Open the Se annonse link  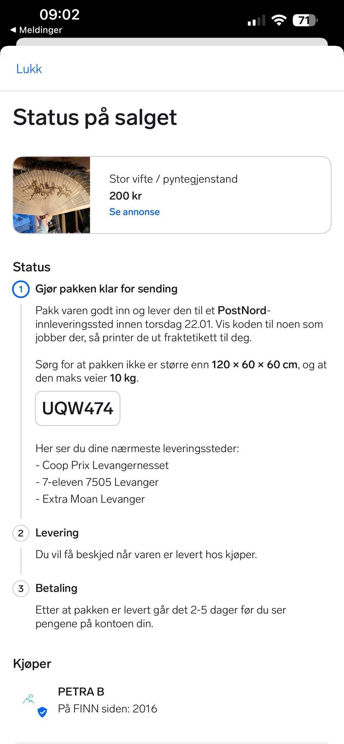click(x=134, y=212)
